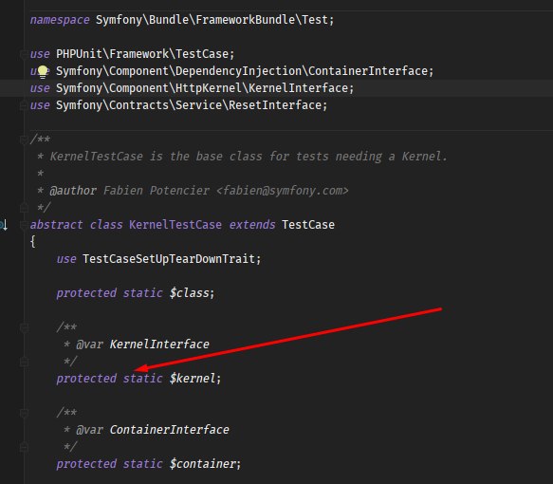This screenshot has height=484, width=553.
Task: Click the namespace keyword
Action: pos(60,20)
